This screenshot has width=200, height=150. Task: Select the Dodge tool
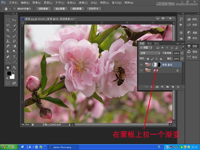pyautogui.click(x=14, y=51)
